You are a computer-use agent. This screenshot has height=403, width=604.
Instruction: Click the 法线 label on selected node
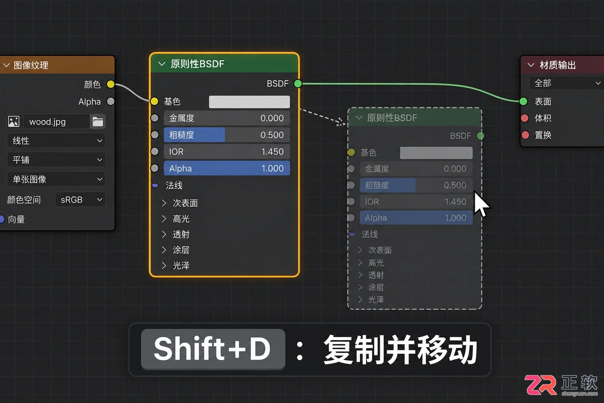point(174,185)
